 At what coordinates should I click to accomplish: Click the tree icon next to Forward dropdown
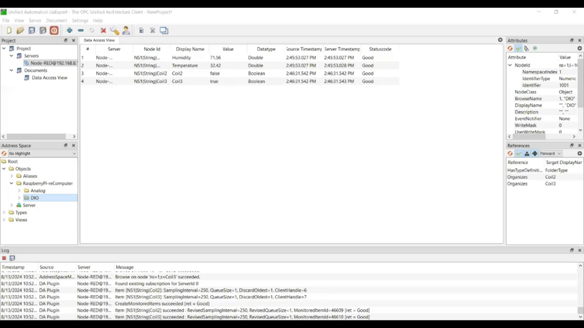pyautogui.click(x=535, y=154)
